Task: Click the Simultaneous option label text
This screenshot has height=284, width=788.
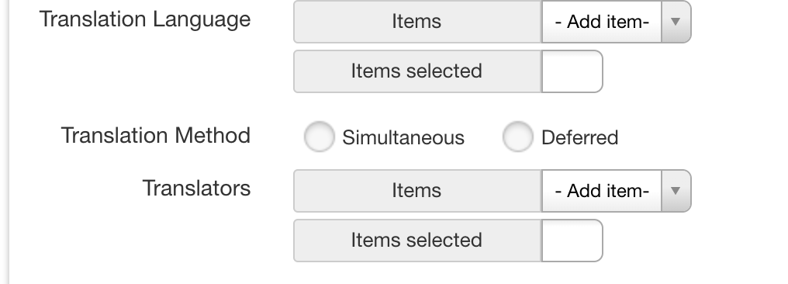Action: click(x=403, y=137)
